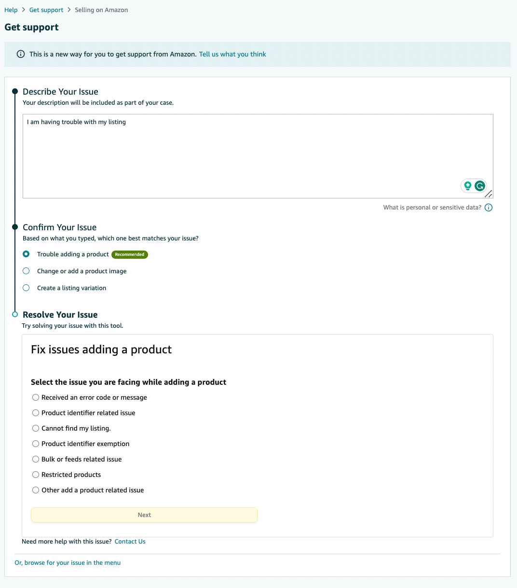Click the Next button
Viewport: 517px width, 588px height.
tap(144, 515)
